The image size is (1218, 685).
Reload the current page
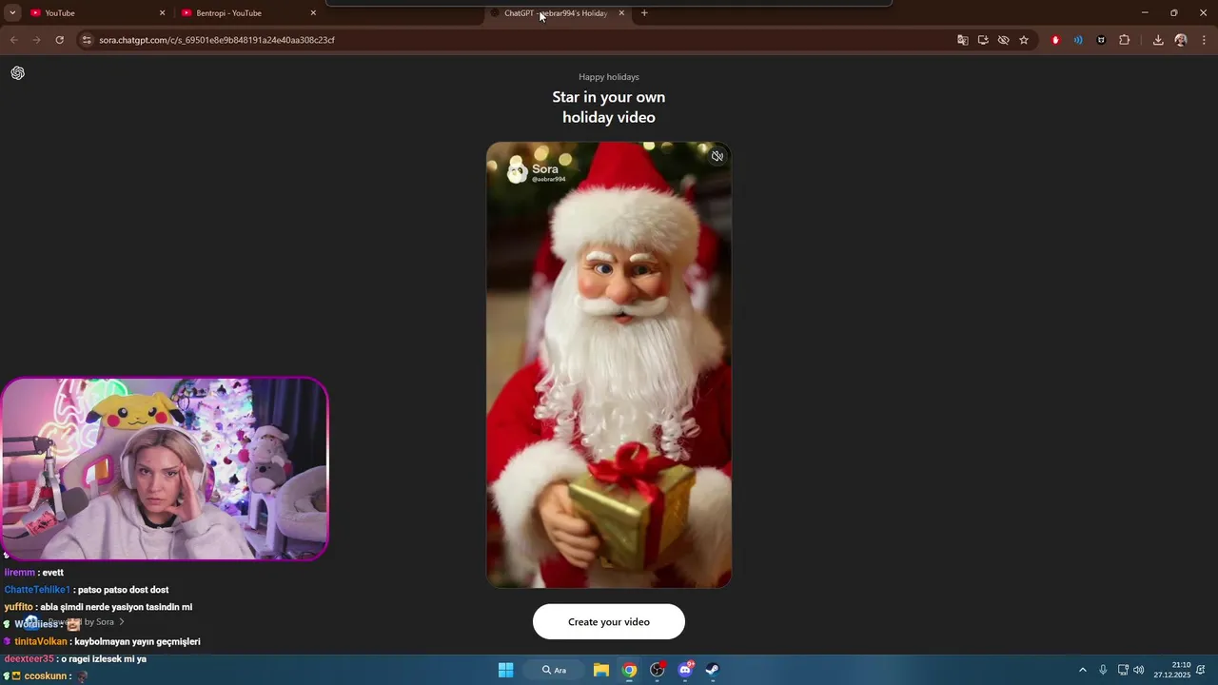coord(59,40)
